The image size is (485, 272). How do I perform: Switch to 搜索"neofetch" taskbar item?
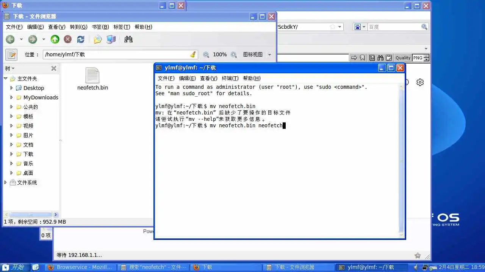153,267
